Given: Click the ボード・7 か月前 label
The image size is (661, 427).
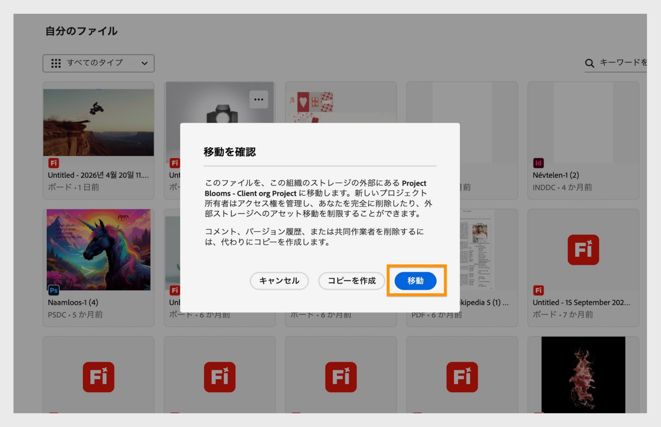Looking at the screenshot, I should pos(563,314).
